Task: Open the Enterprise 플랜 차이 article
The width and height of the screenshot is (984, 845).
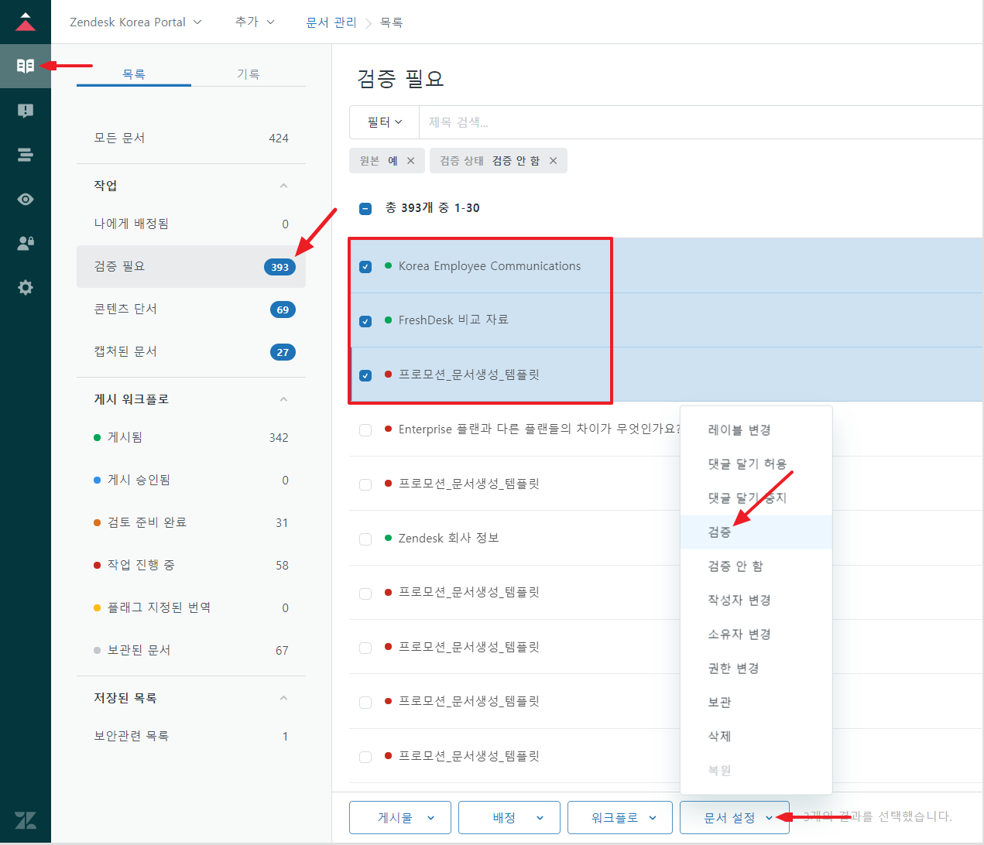Action: [539, 429]
